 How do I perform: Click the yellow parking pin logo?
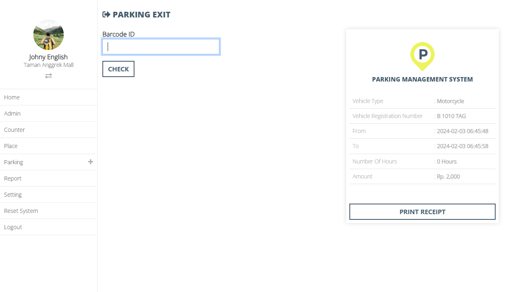pyautogui.click(x=422, y=56)
